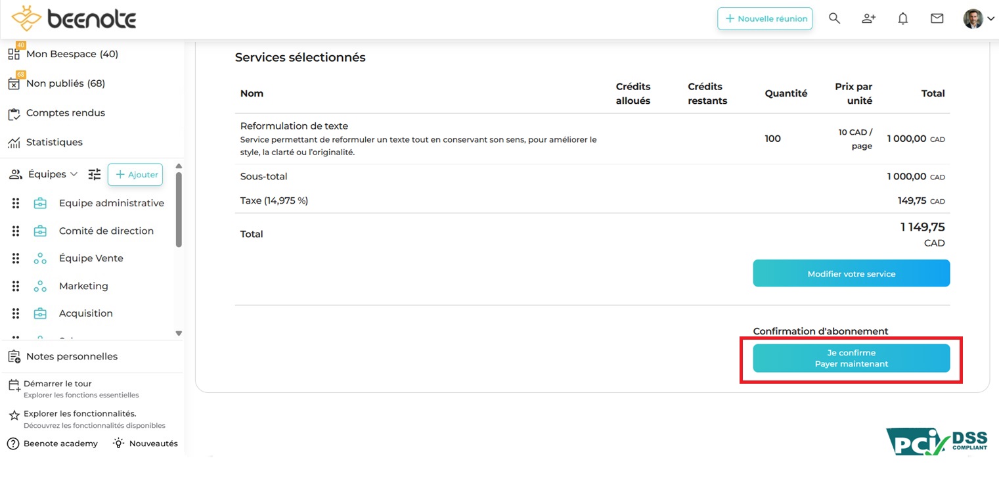Click the Ajouter team button
This screenshot has height=479, width=999.
click(135, 174)
